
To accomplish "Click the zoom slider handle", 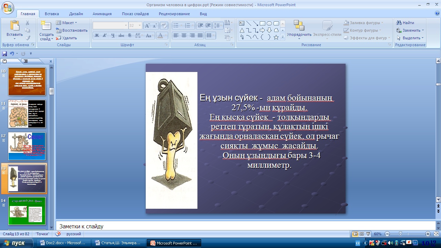I will pos(400,234).
